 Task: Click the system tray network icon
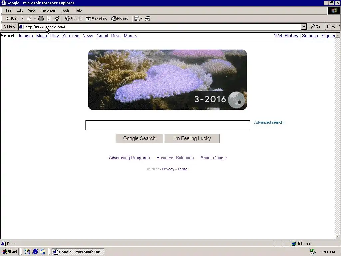click(x=313, y=252)
